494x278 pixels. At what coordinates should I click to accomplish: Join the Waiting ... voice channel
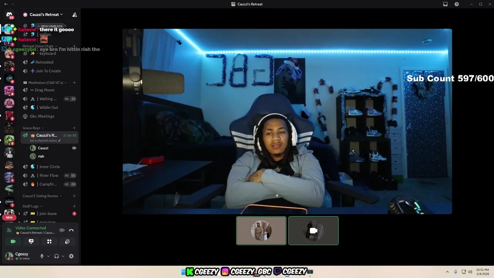point(49,99)
